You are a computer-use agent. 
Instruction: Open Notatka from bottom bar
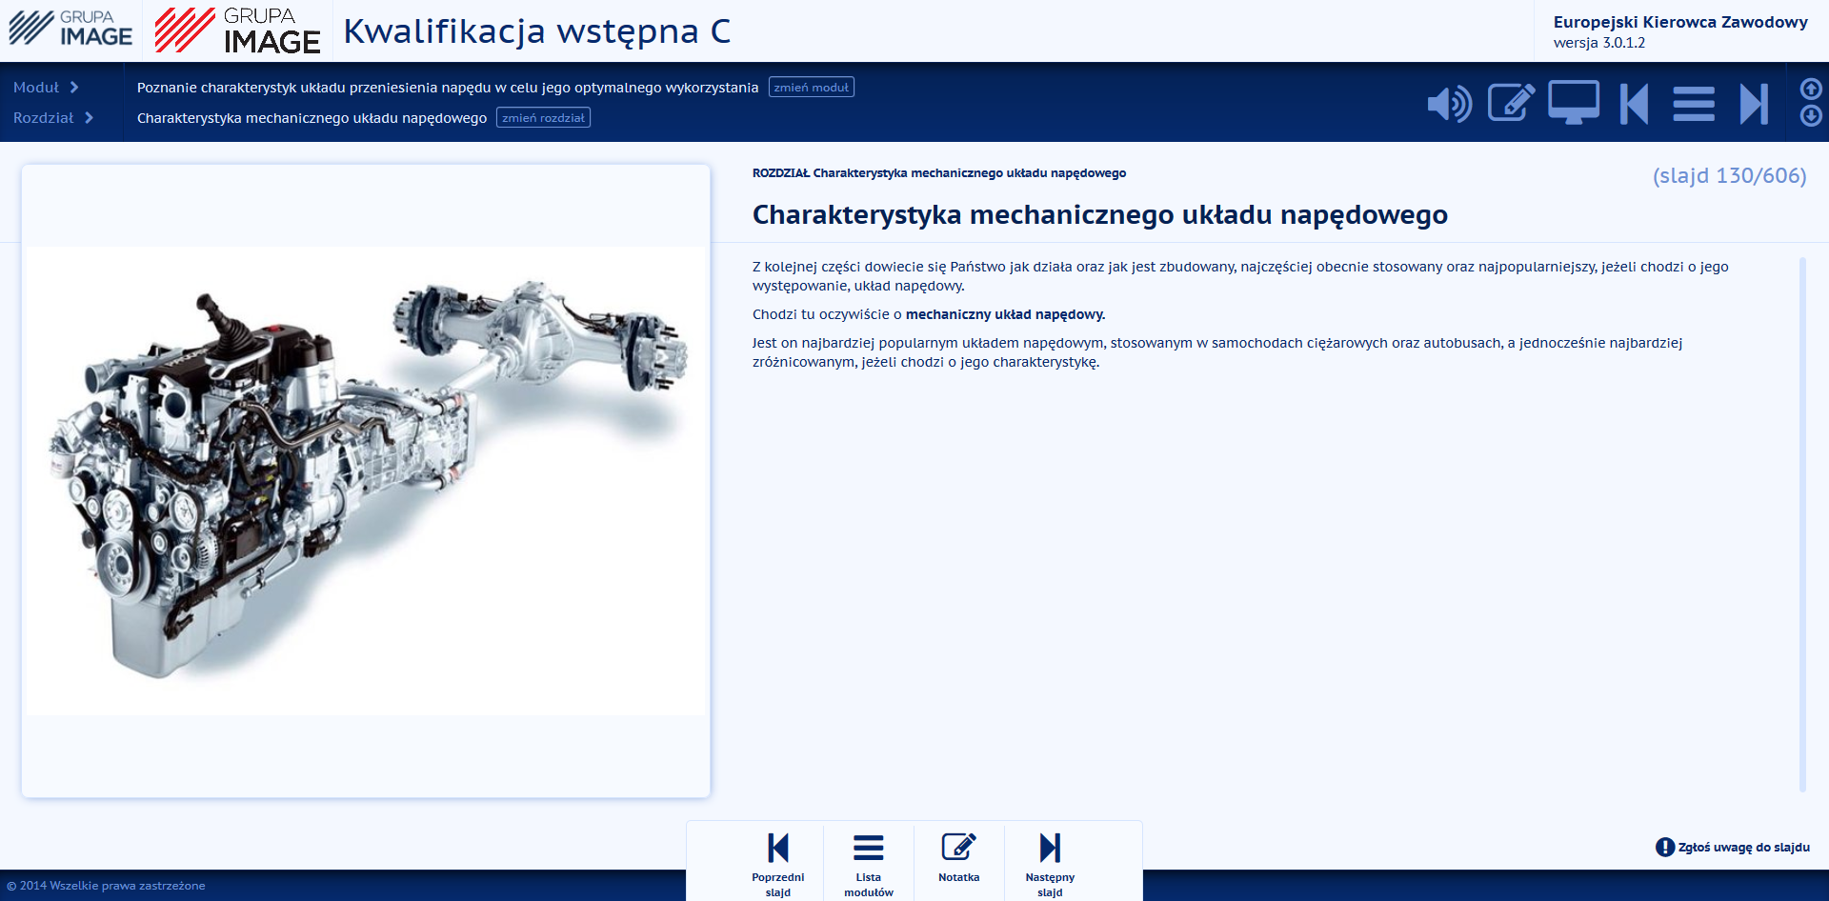coord(959,858)
